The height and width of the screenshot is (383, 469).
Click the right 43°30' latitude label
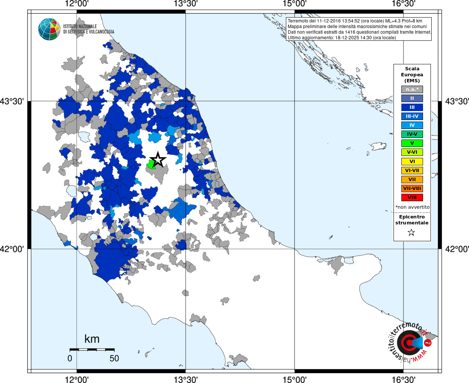[457, 101]
